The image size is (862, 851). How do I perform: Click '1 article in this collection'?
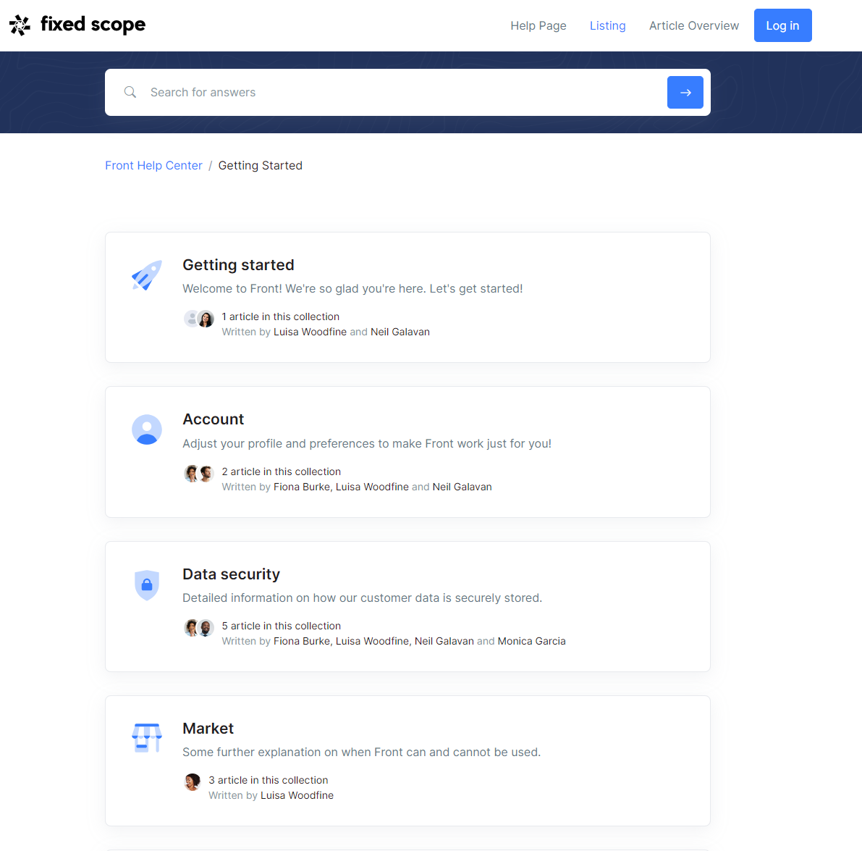pyautogui.click(x=280, y=316)
